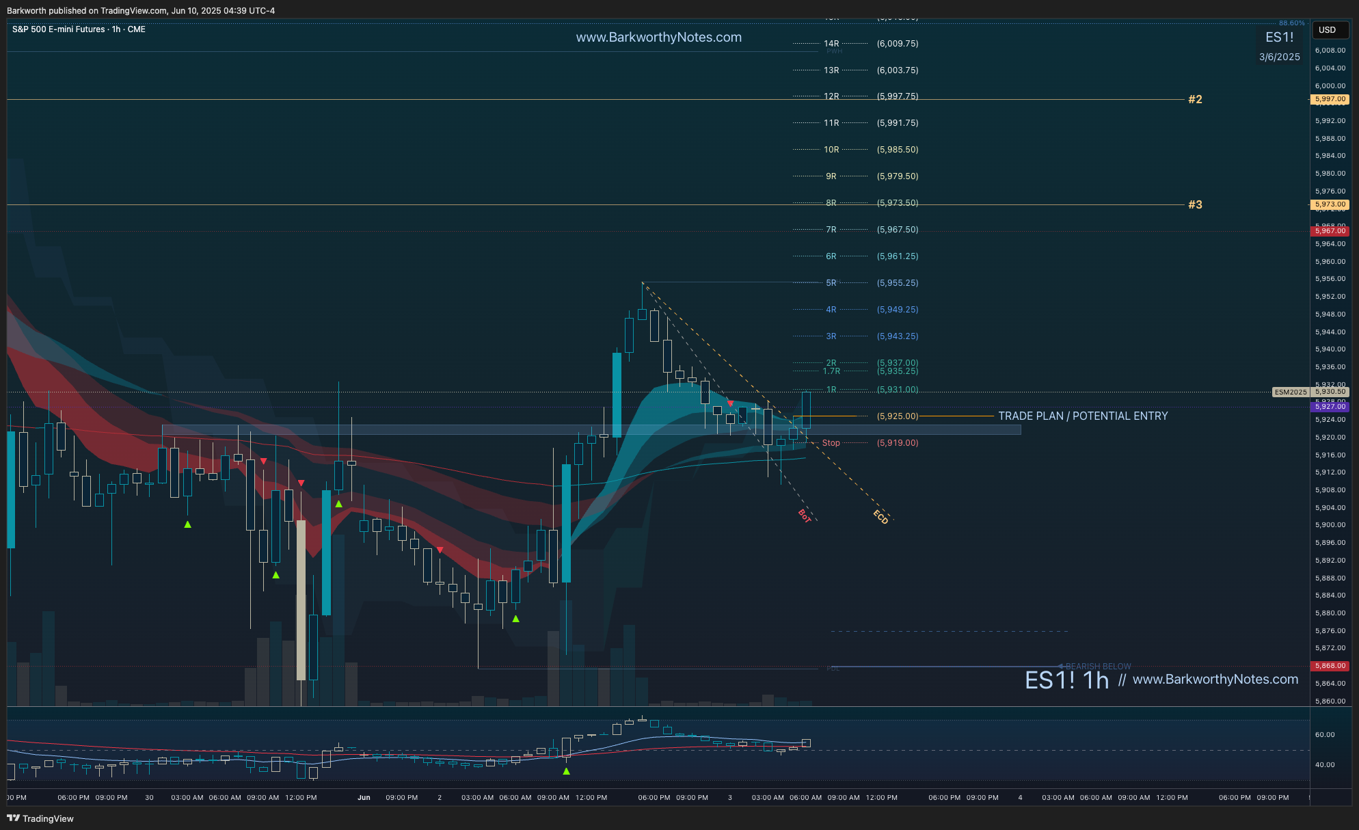Viewport: 1359px width, 830px height.
Task: Click the ES1! 3/6/2025 info box
Action: tap(1279, 46)
